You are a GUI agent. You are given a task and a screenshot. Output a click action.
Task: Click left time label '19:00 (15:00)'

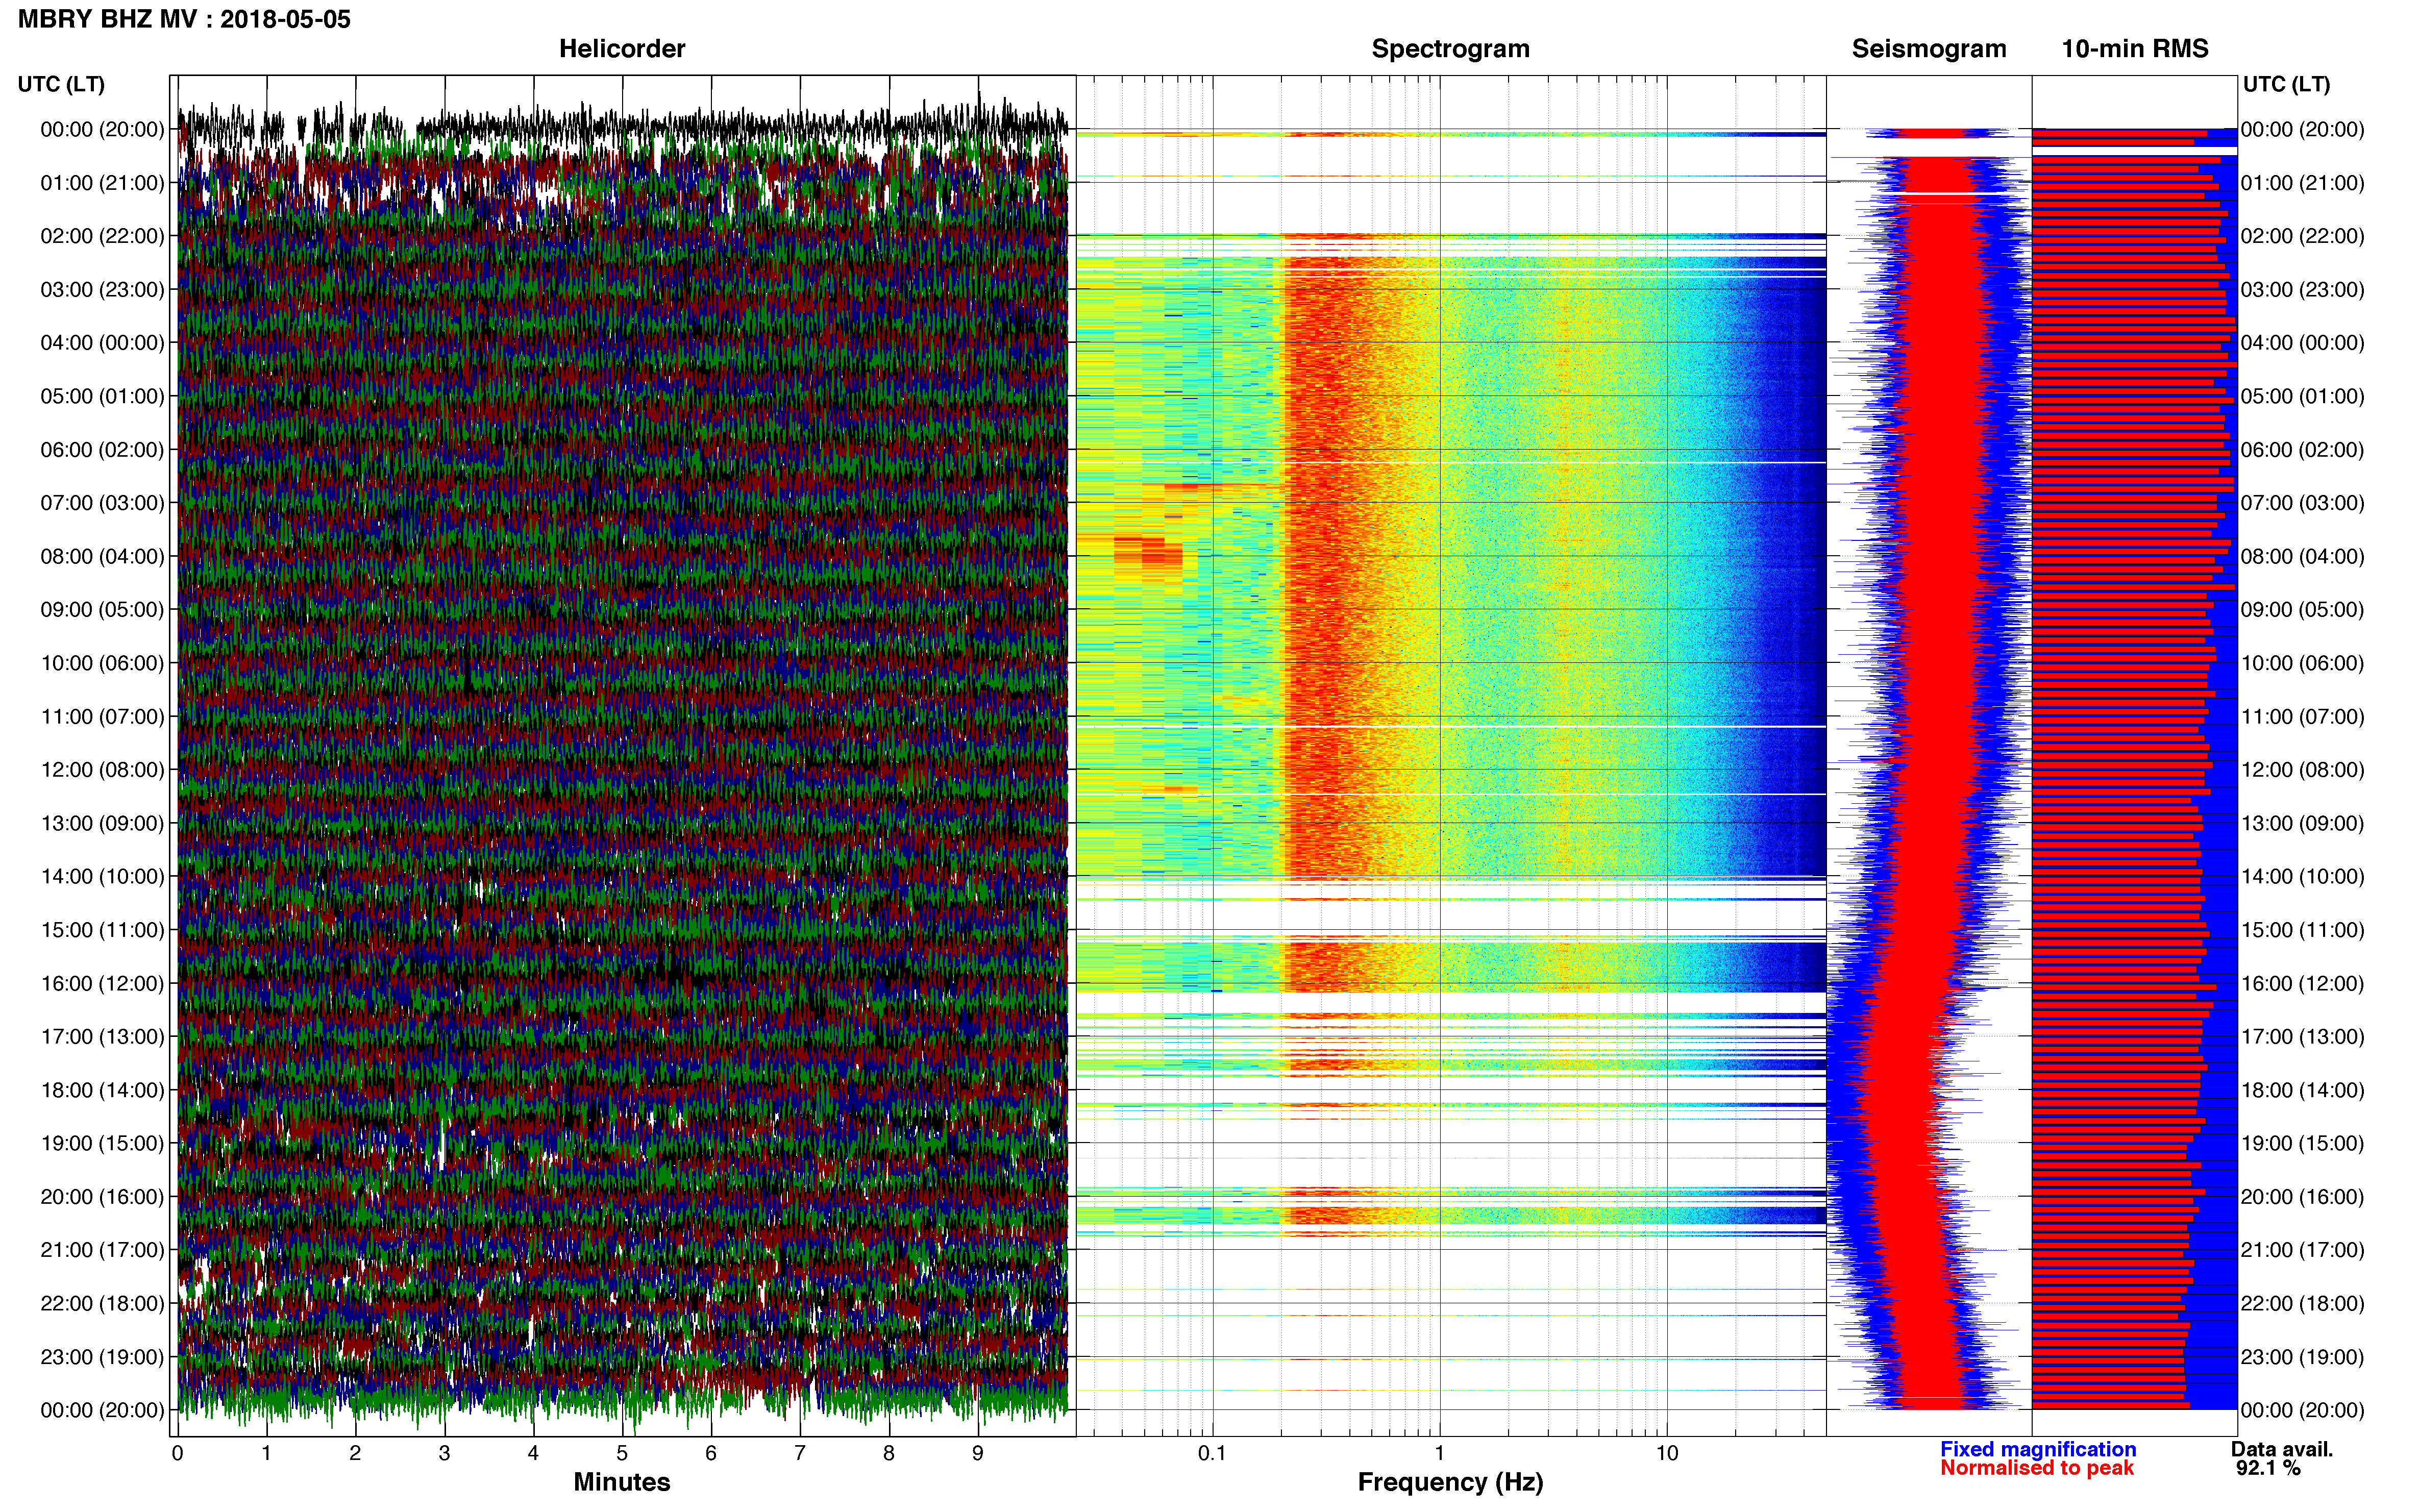point(102,1143)
